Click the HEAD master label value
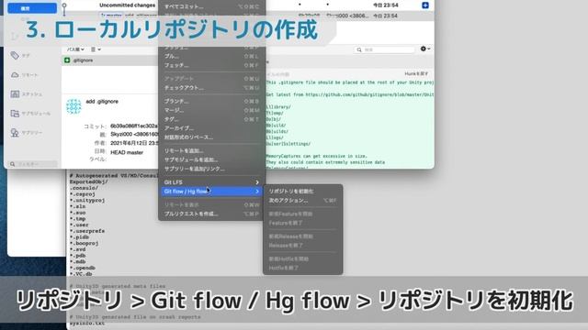The image size is (588, 330). coord(127,152)
